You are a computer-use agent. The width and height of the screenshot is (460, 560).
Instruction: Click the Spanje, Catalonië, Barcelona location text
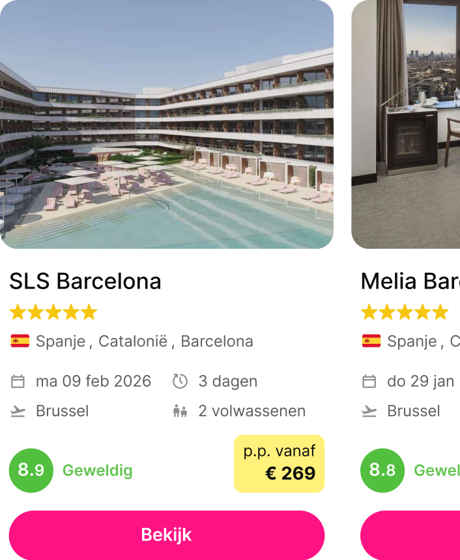(144, 341)
